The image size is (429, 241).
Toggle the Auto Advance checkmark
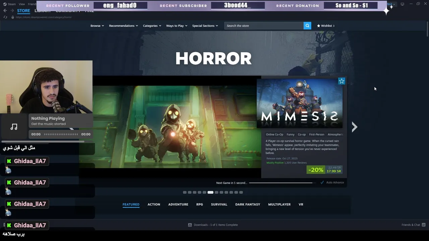click(322, 182)
